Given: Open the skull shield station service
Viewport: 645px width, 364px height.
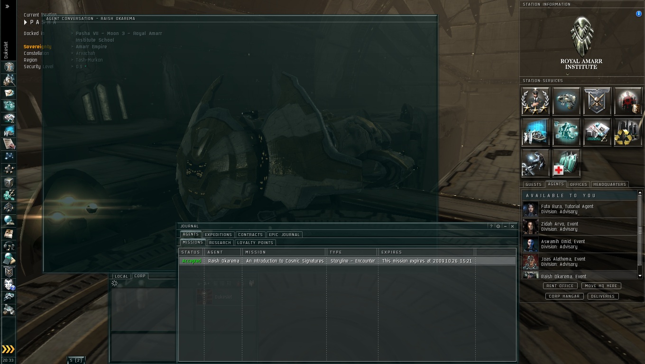Looking at the screenshot, I should pos(597,101).
